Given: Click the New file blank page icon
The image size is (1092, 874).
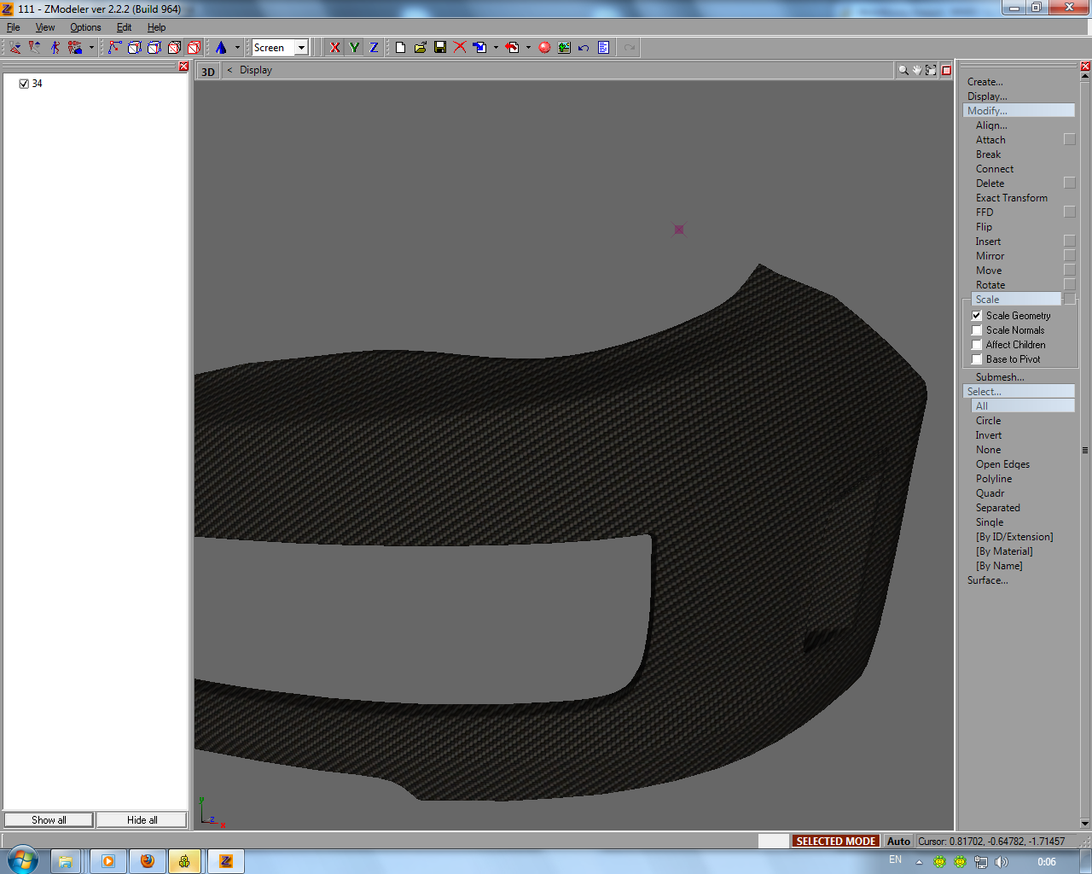Looking at the screenshot, I should tap(400, 48).
